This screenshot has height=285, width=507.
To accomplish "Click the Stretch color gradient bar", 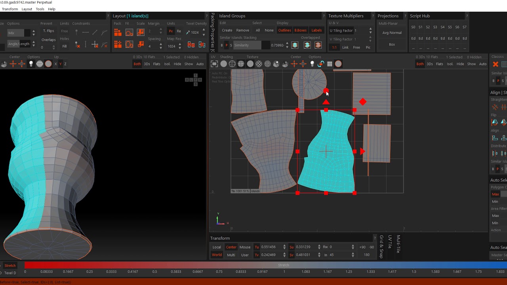I will (266, 265).
